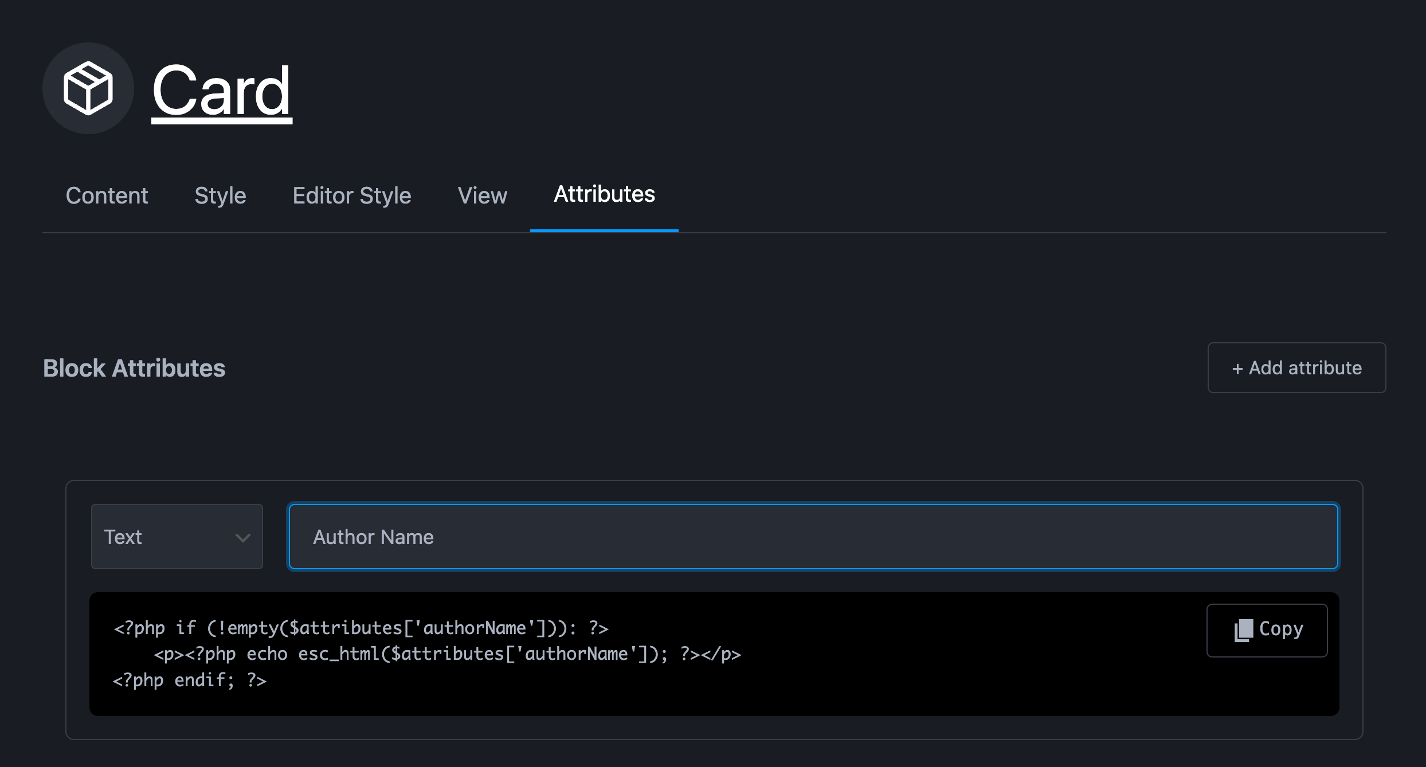The width and height of the screenshot is (1426, 767).
Task: Click the esc_html echo code line
Action: pyautogui.click(x=446, y=654)
